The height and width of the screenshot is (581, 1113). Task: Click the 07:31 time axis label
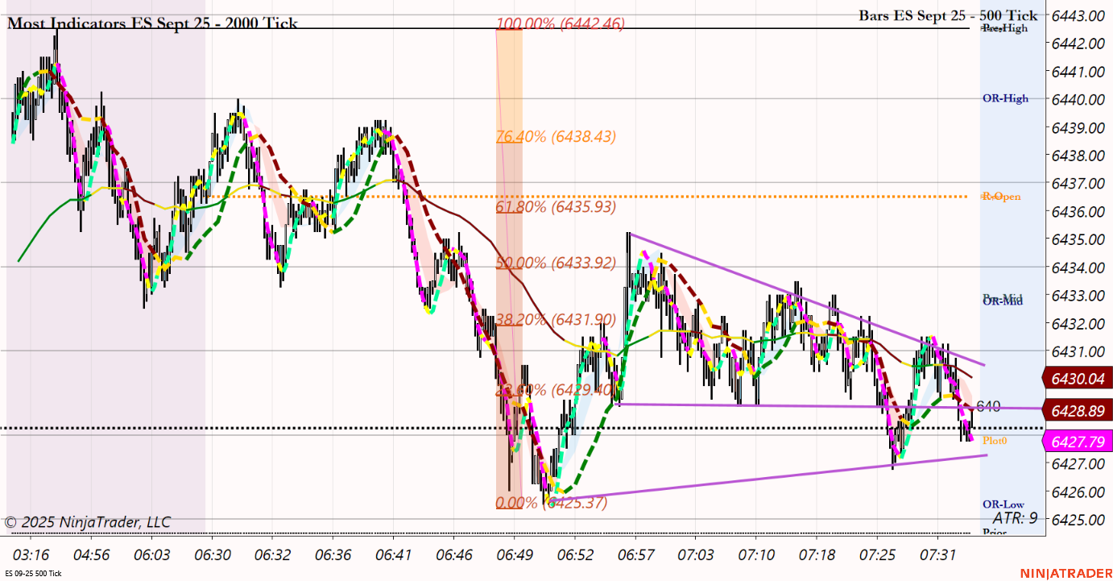point(937,555)
